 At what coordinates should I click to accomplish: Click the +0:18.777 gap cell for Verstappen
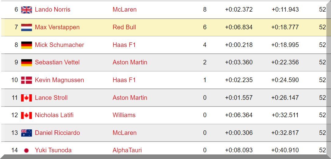(285, 27)
